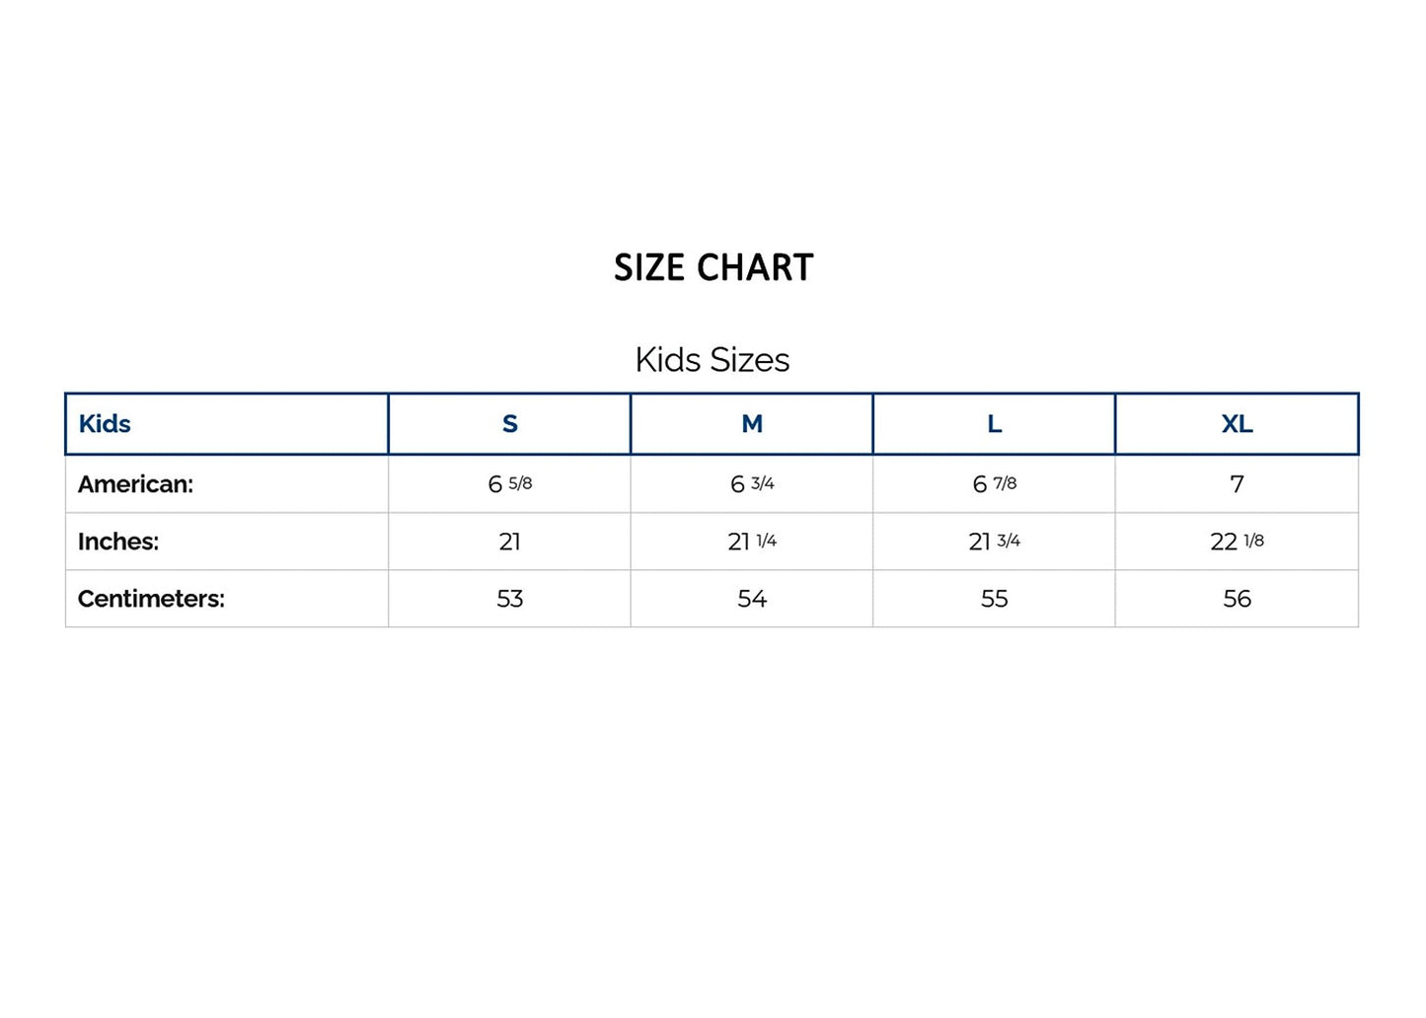Select the 56 centimeters cell
Viewport: 1426px width, 1018px height.
1237,599
